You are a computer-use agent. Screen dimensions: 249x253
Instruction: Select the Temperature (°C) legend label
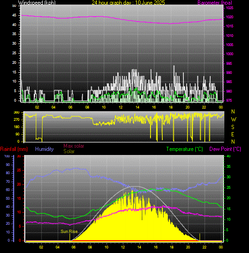pyautogui.click(x=184, y=149)
